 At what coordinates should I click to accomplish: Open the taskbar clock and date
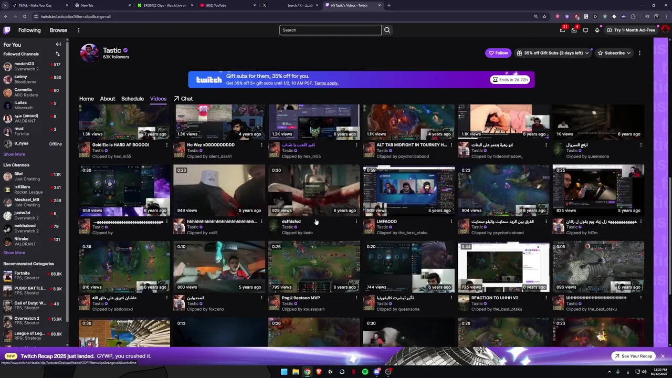tap(658, 372)
